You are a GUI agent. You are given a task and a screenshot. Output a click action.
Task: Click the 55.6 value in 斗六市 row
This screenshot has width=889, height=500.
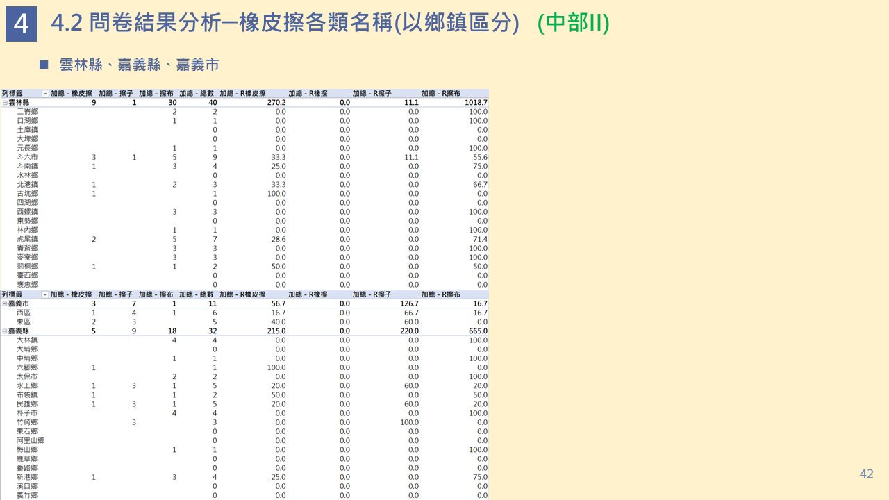coord(480,157)
